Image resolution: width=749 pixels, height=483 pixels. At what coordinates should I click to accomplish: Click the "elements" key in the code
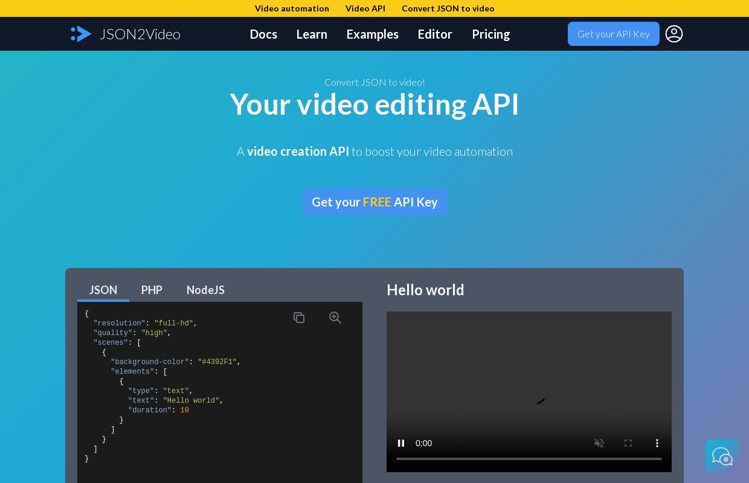click(x=132, y=372)
